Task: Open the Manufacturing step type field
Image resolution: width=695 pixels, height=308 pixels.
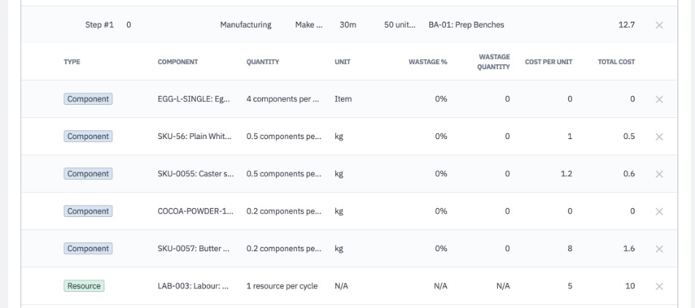Action: tap(245, 25)
